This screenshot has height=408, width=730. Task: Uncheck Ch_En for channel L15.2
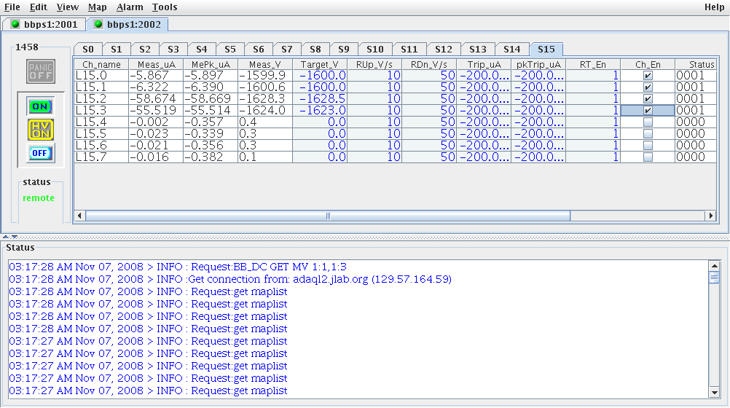point(648,99)
